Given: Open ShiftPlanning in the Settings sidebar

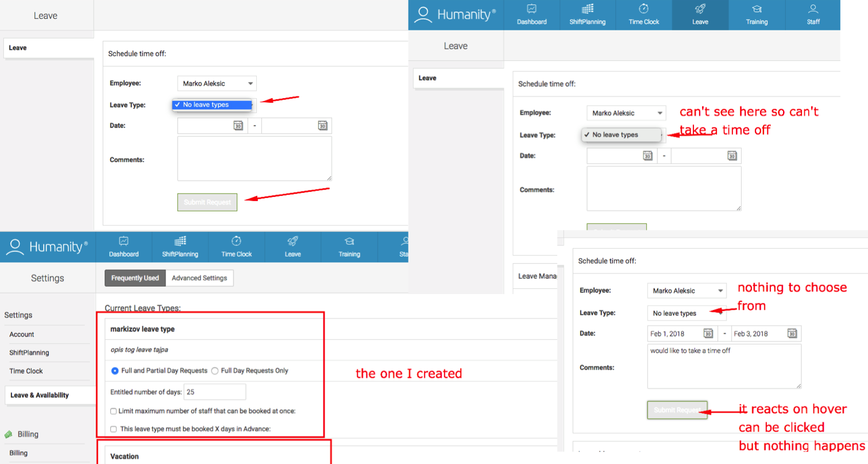Looking at the screenshot, I should 29,353.
